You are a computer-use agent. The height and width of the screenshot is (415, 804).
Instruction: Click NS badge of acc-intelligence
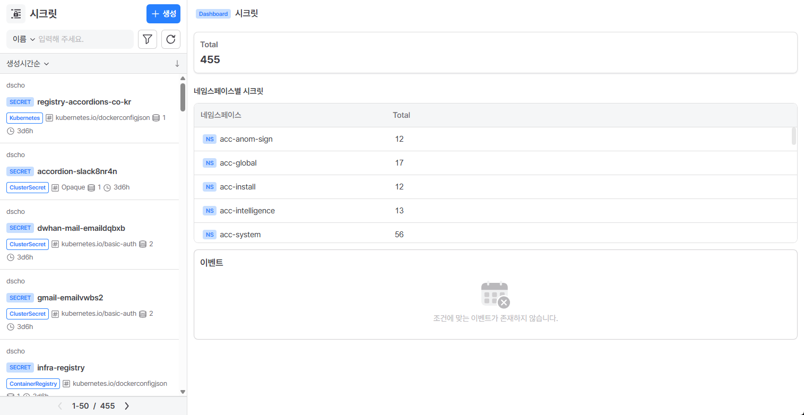pos(210,211)
